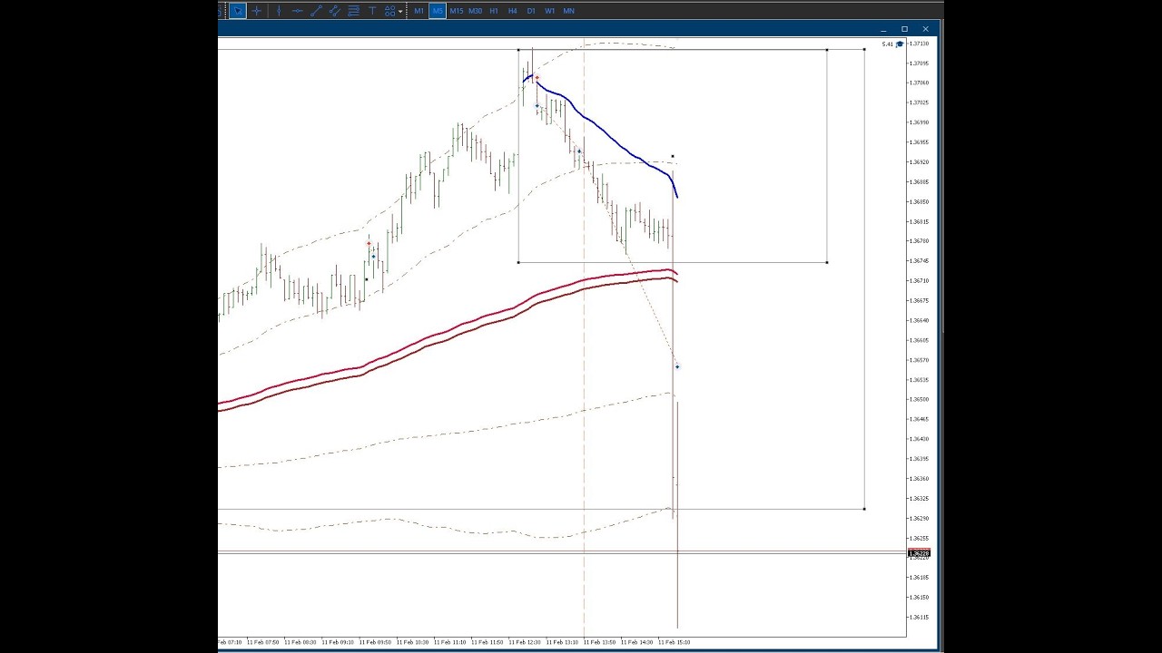Select the equidistant channel tool
This screenshot has width=1162, height=653.
(x=335, y=11)
